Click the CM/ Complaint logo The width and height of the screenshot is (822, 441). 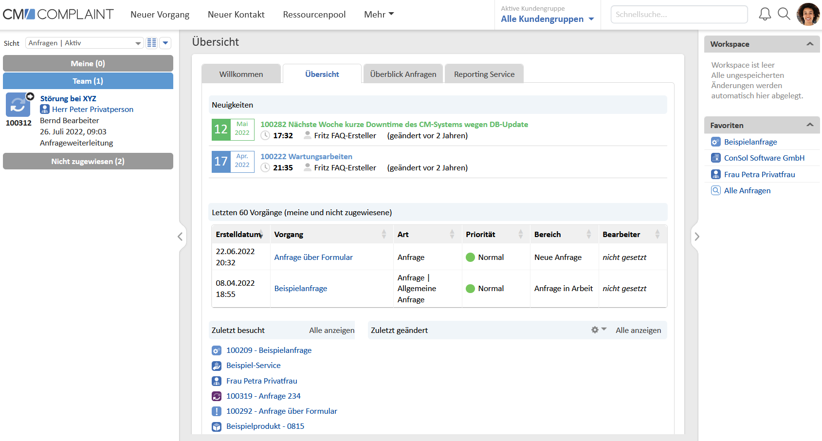58,14
